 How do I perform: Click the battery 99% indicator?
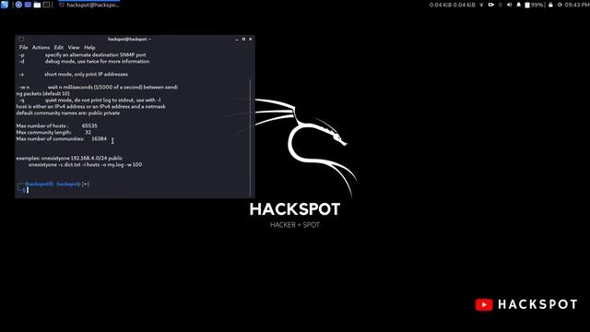[x=534, y=5]
